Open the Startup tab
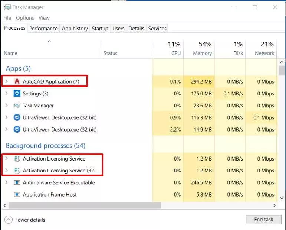Image resolution: width=286 pixels, height=230 pixels. (100, 28)
